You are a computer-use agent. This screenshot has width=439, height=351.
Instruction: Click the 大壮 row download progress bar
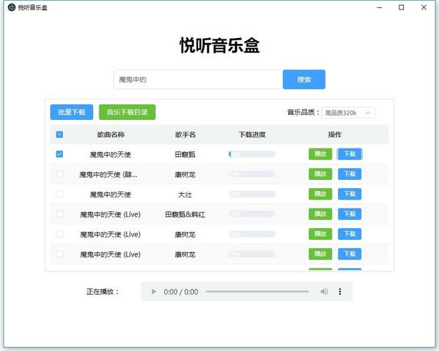tap(252, 194)
